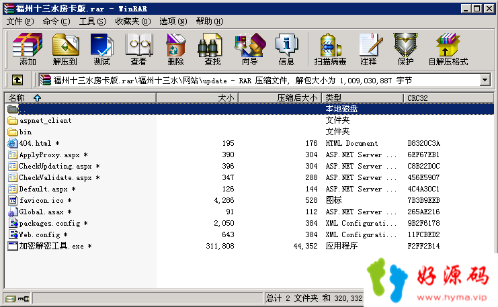Select the aspnet_client folder icon
498x307 pixels.
[13, 121]
